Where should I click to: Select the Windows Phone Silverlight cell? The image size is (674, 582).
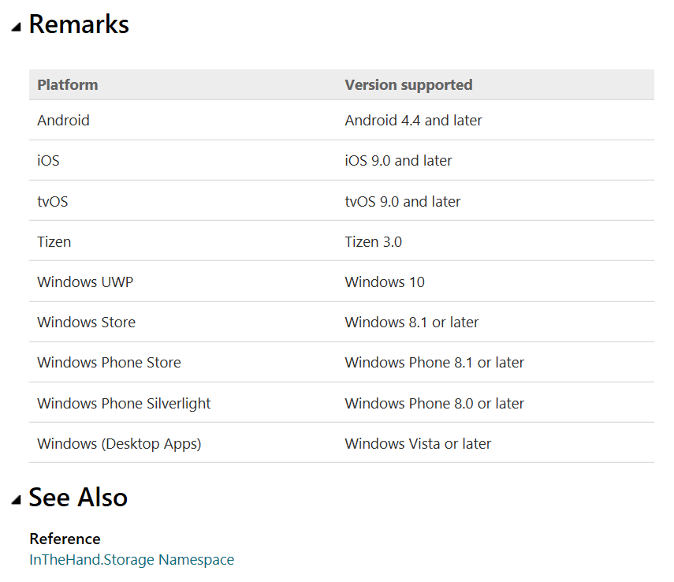point(124,404)
